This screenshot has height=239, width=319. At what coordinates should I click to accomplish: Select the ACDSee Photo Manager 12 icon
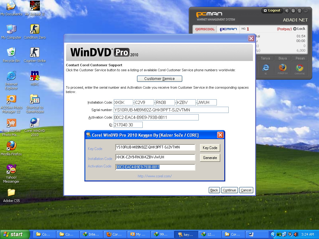tap(11, 104)
